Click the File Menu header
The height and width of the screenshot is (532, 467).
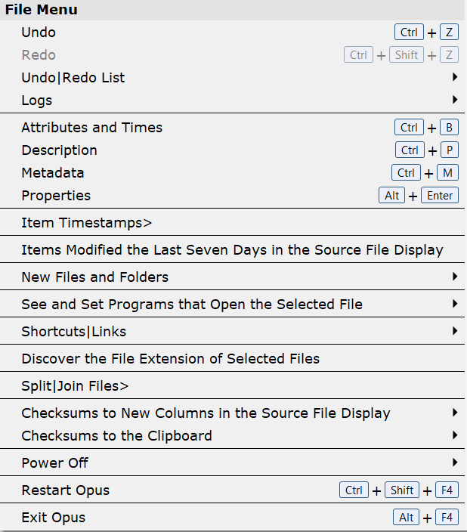point(42,10)
